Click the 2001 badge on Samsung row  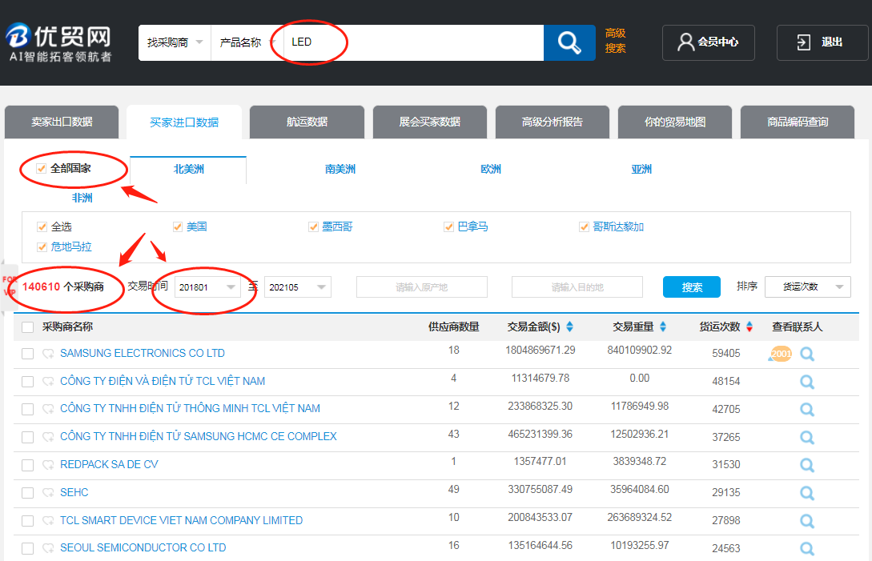pos(780,354)
